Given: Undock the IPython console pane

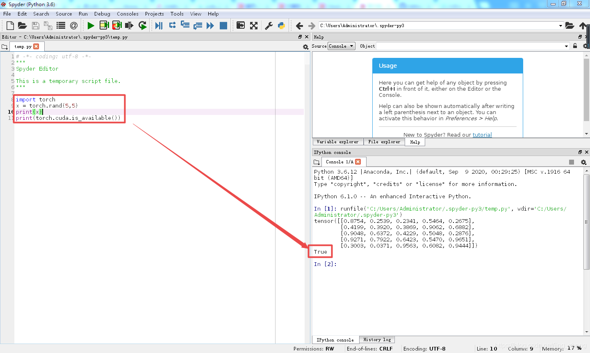Looking at the screenshot, I should pos(580,152).
